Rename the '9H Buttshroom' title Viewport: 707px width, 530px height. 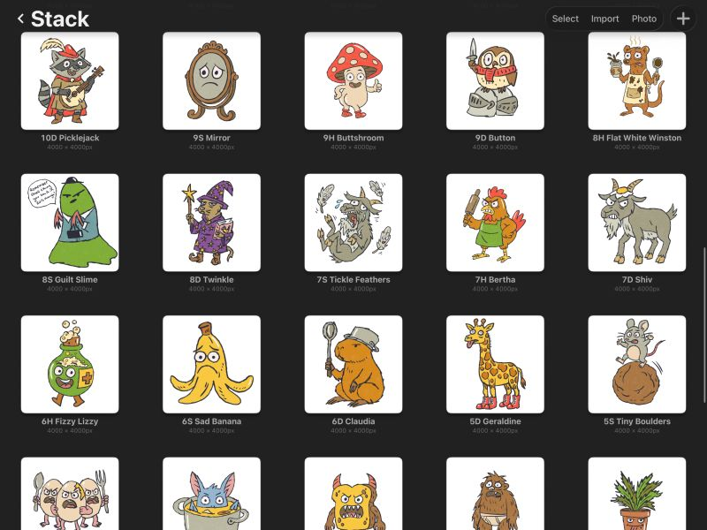353,138
